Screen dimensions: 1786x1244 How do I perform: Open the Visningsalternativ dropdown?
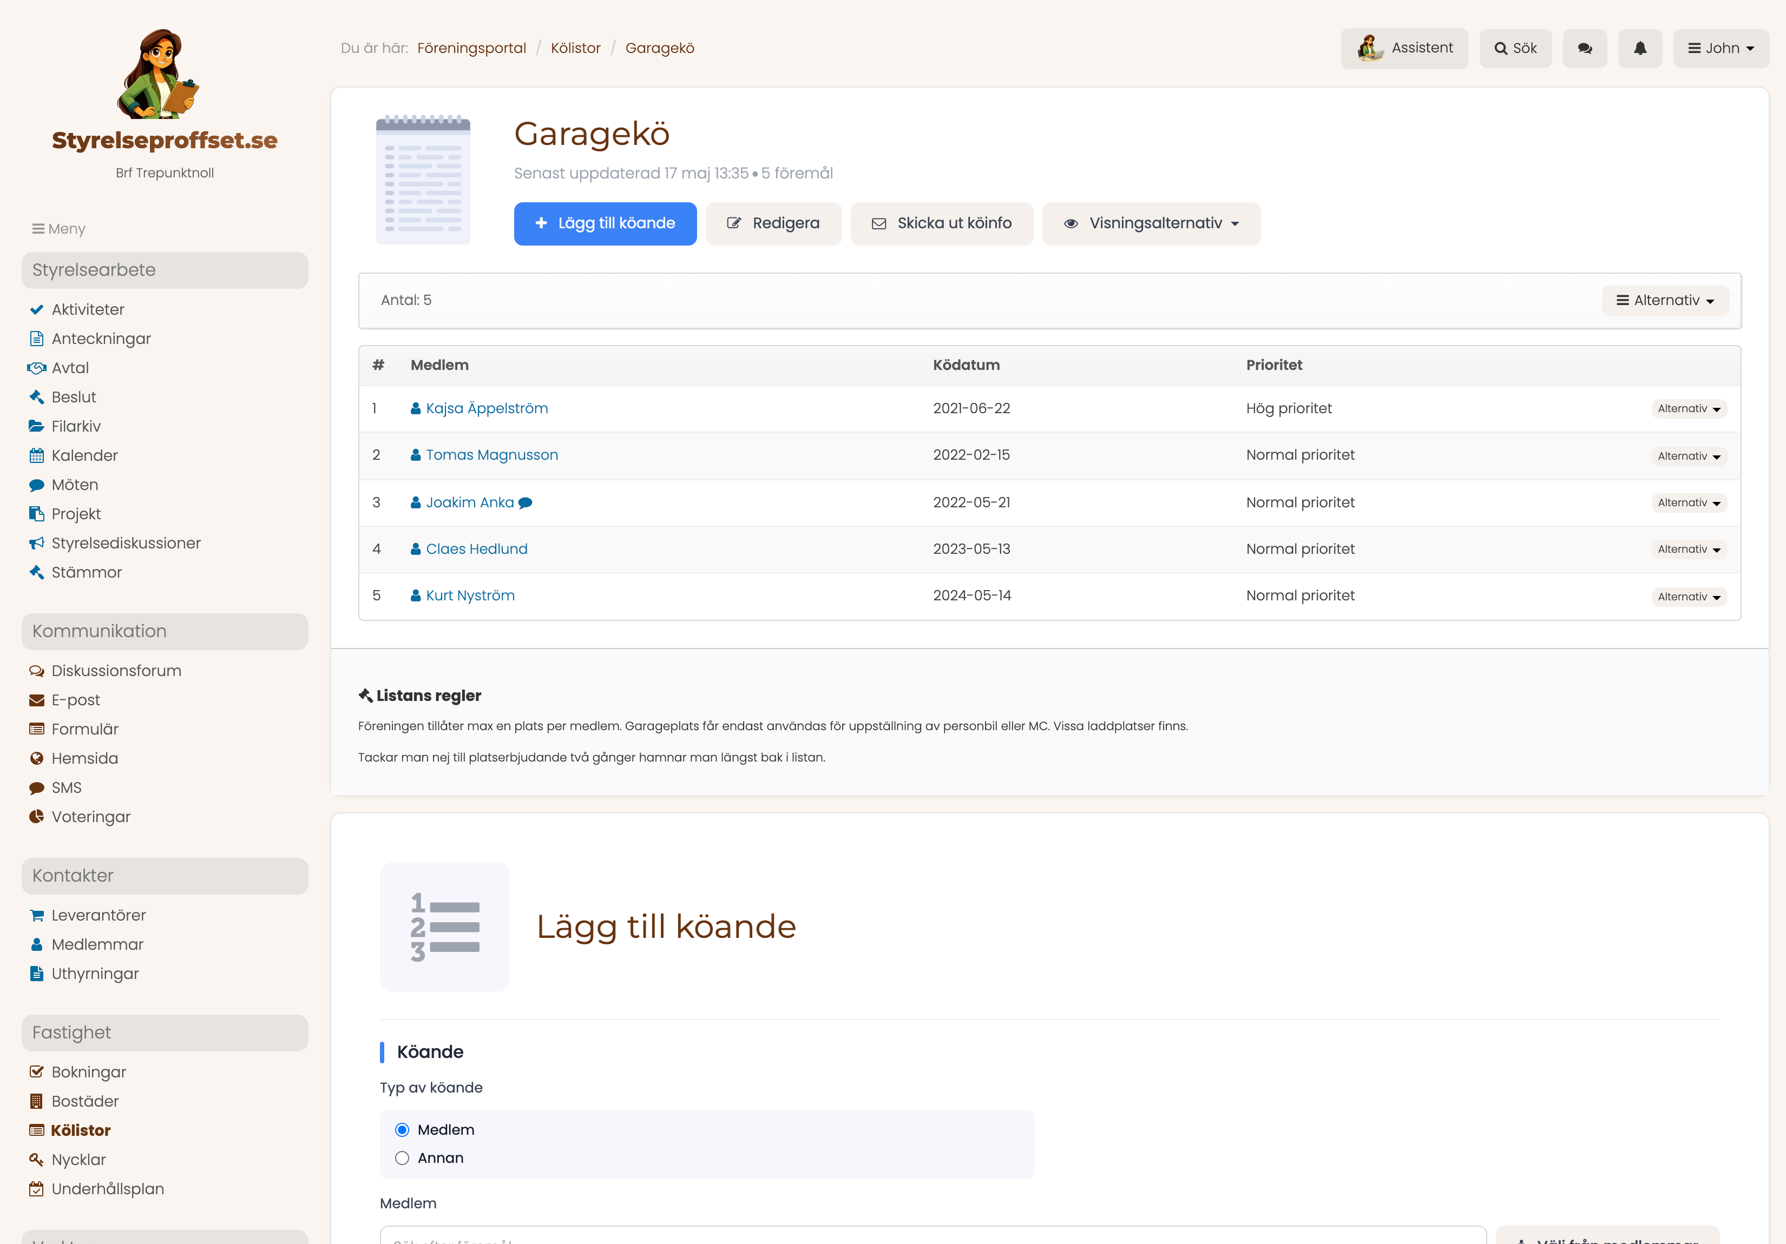1151,224
